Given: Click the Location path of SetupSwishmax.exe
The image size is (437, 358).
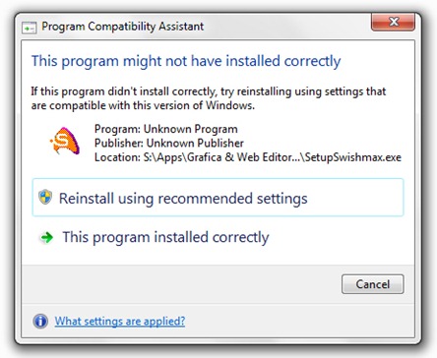Looking at the screenshot, I should [x=248, y=157].
